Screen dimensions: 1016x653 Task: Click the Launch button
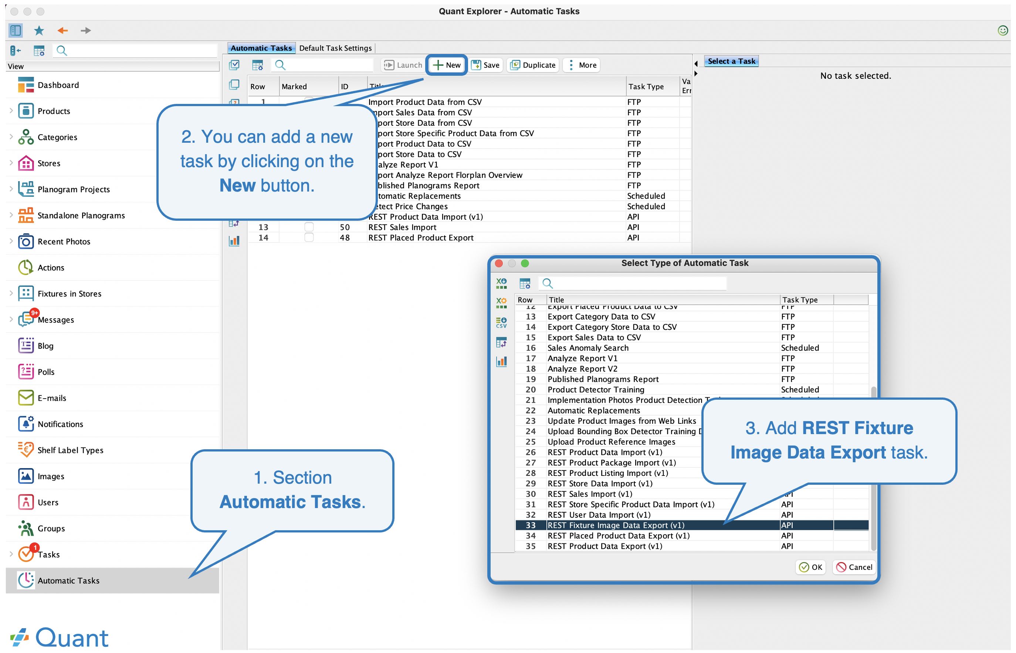[x=403, y=65]
